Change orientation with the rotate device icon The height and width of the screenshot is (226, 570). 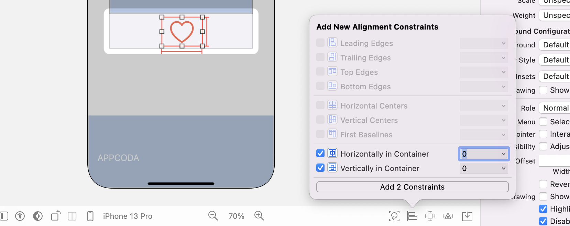[56, 216]
